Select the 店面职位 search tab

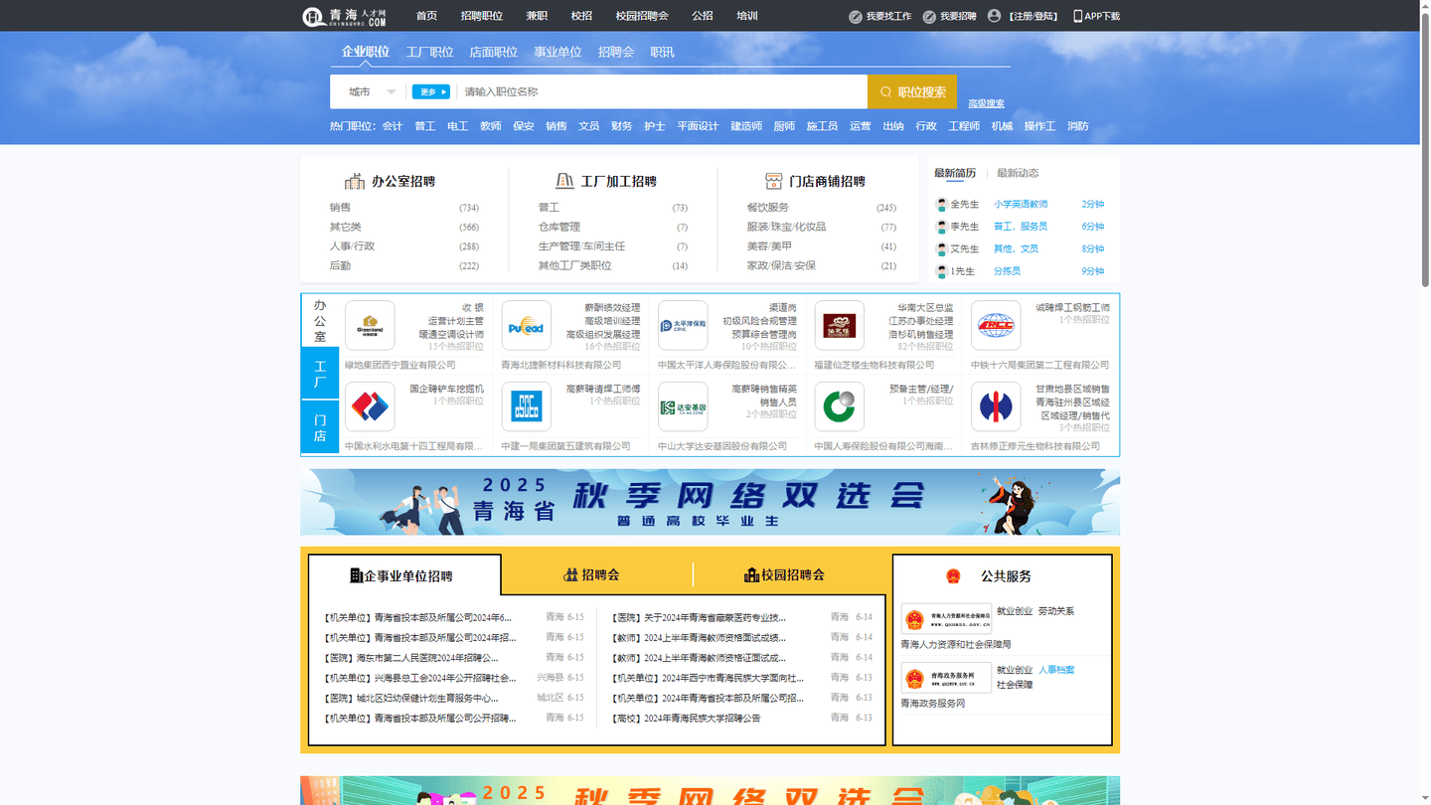tap(494, 52)
